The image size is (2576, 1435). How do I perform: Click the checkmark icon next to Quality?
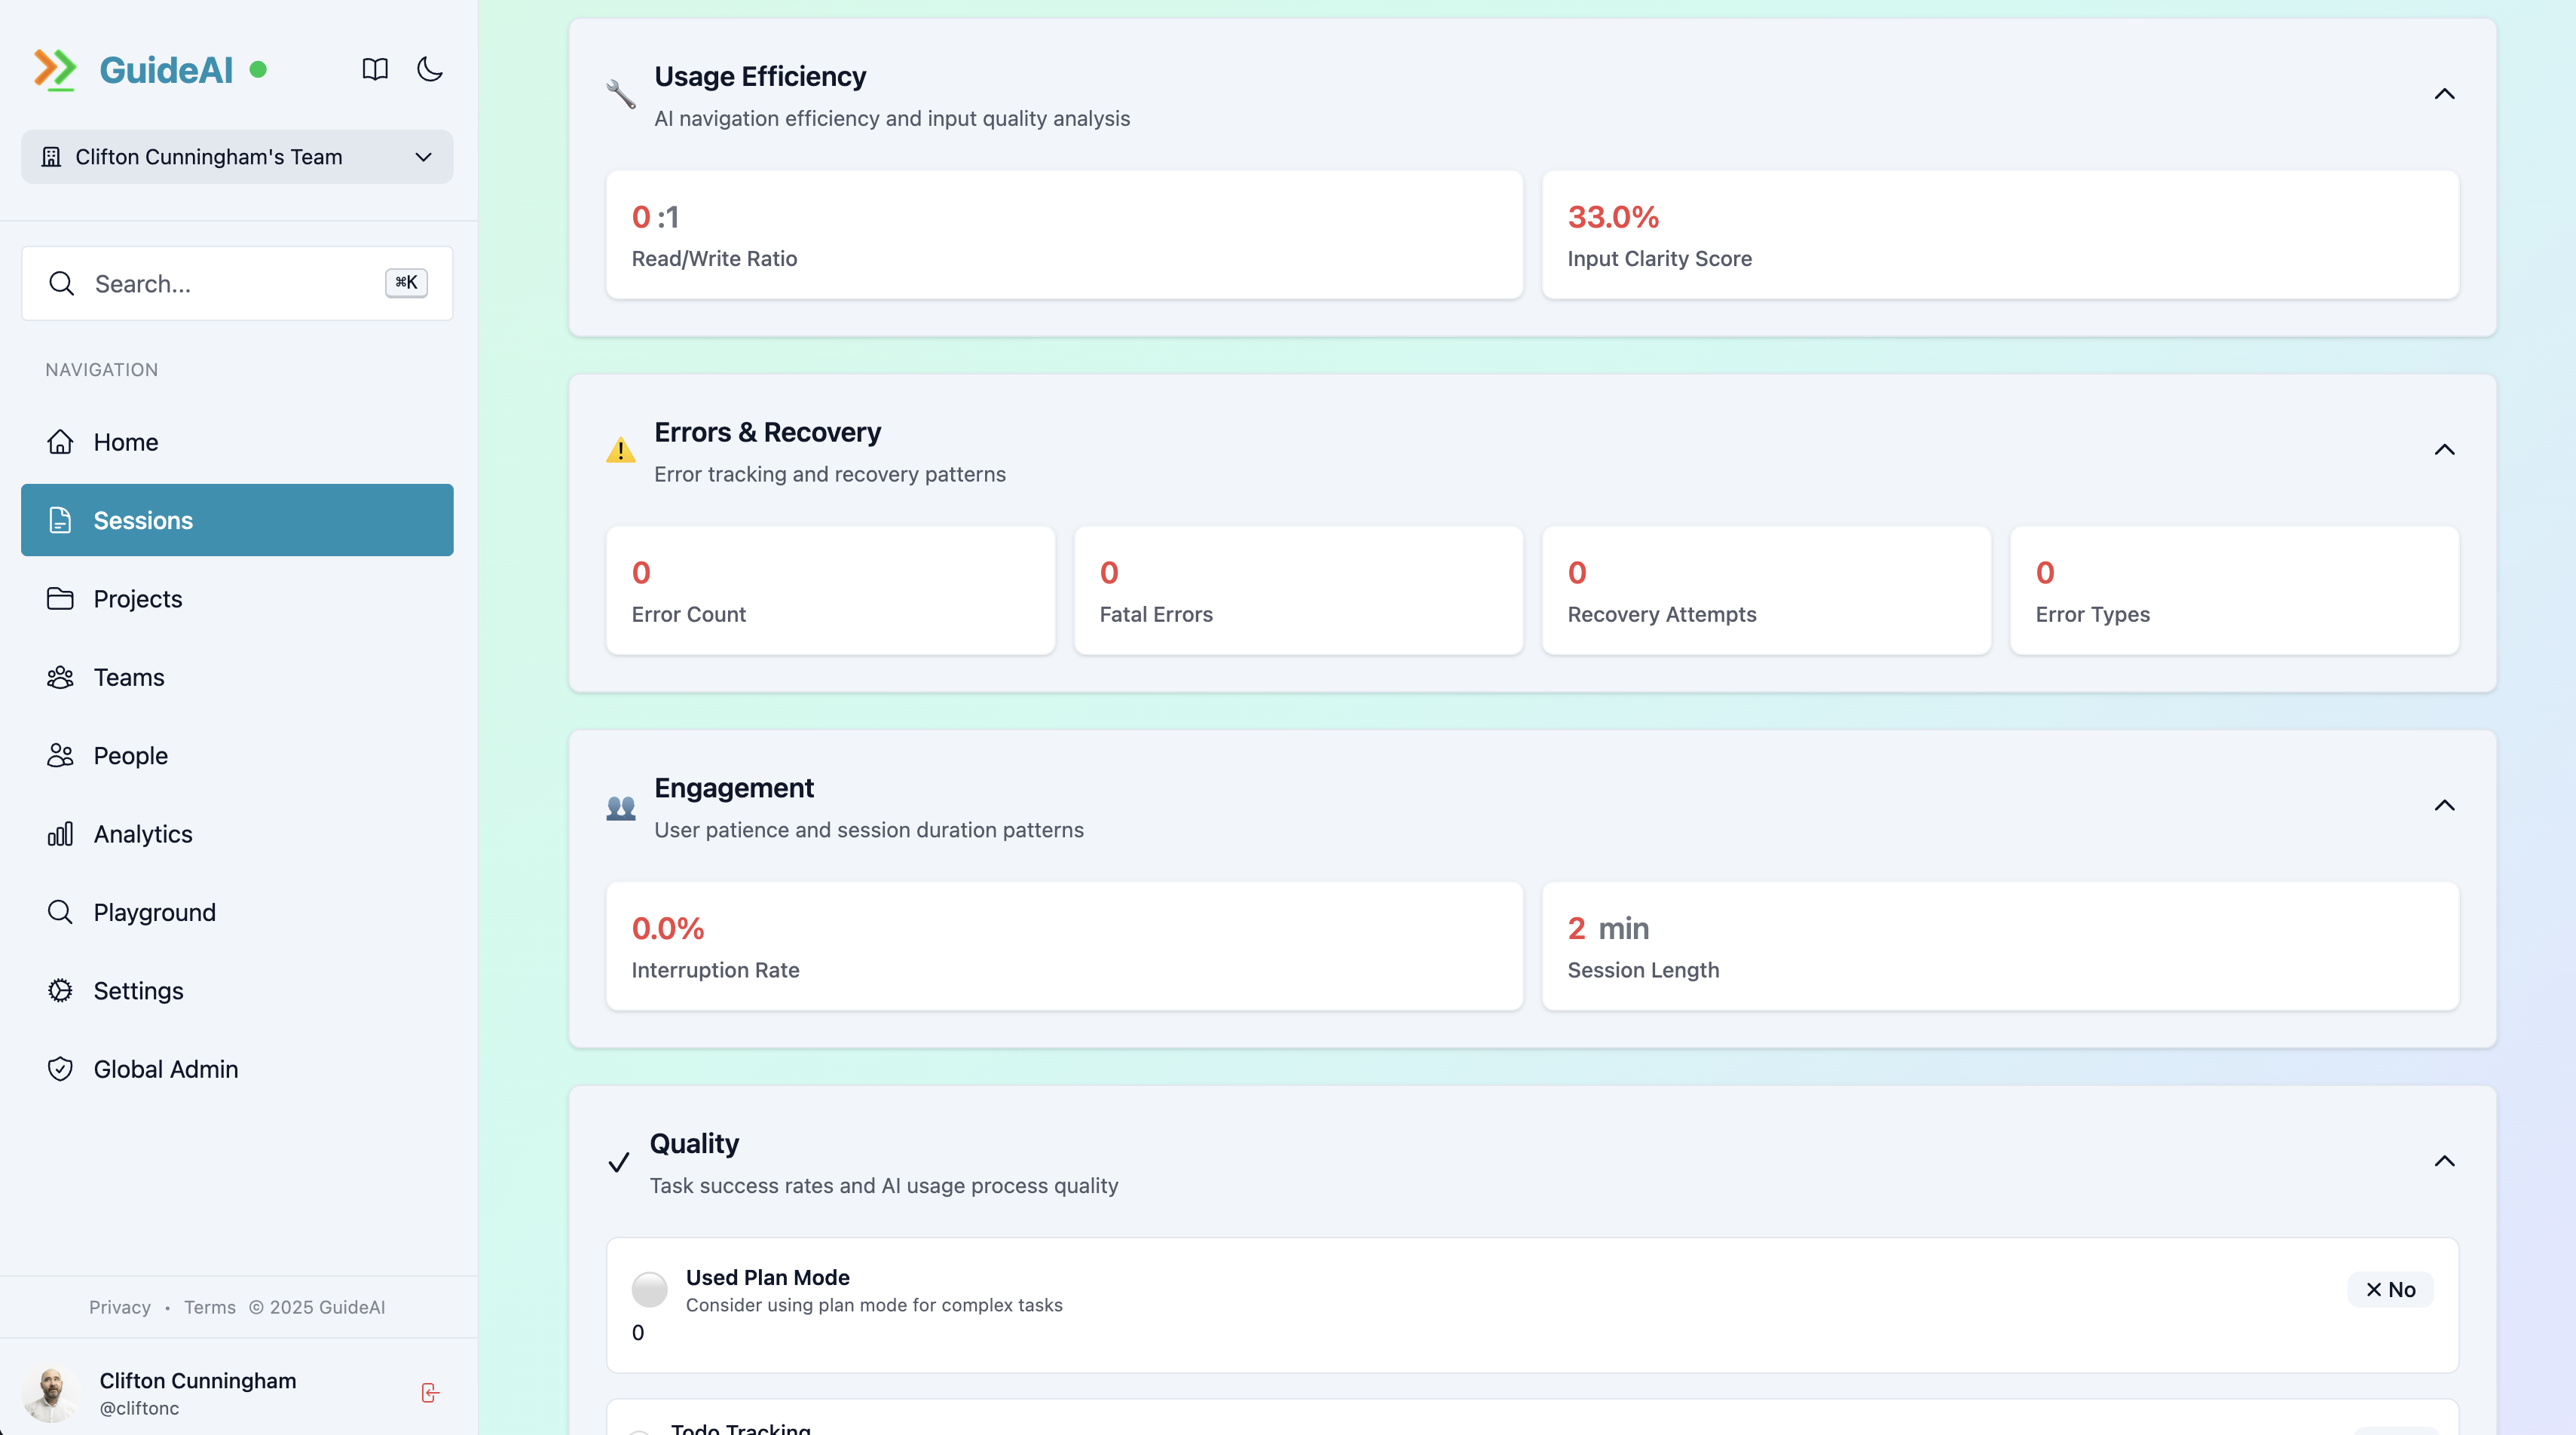(619, 1162)
